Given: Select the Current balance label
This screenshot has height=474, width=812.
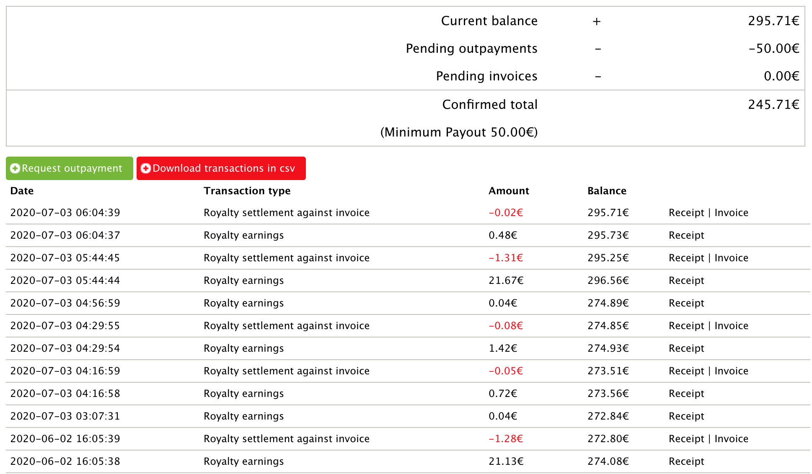Looking at the screenshot, I should pos(489,21).
